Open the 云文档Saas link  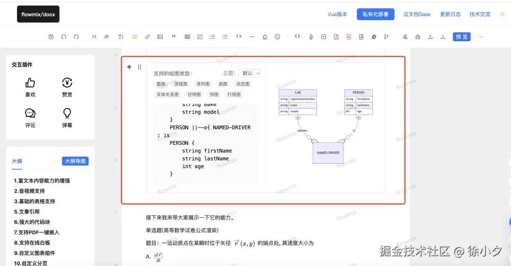[417, 14]
